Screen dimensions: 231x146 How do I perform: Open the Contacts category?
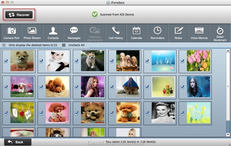(x=53, y=33)
